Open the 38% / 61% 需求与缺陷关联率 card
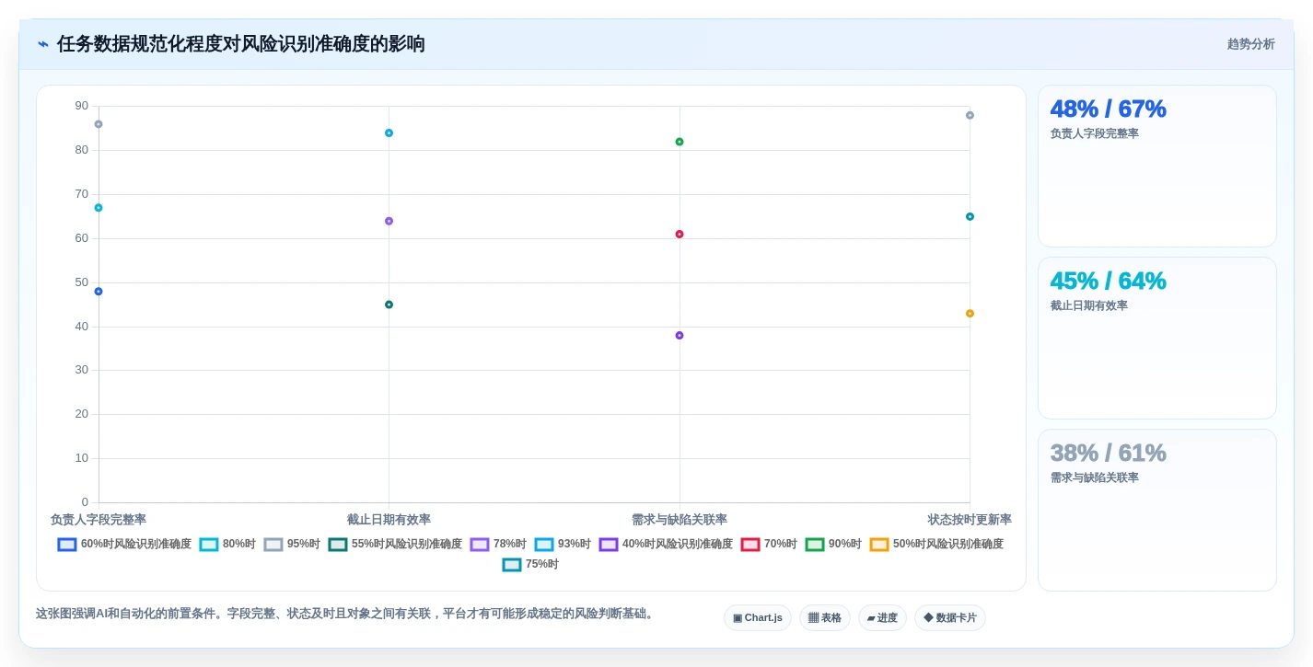 pos(1157,511)
